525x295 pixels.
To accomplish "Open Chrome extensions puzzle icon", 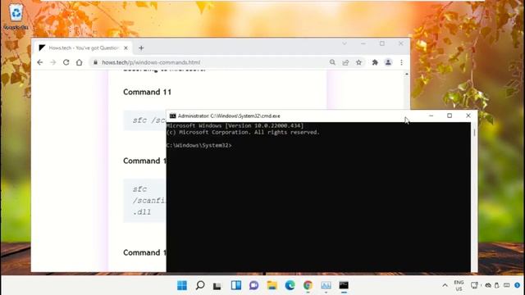I will coord(375,62).
